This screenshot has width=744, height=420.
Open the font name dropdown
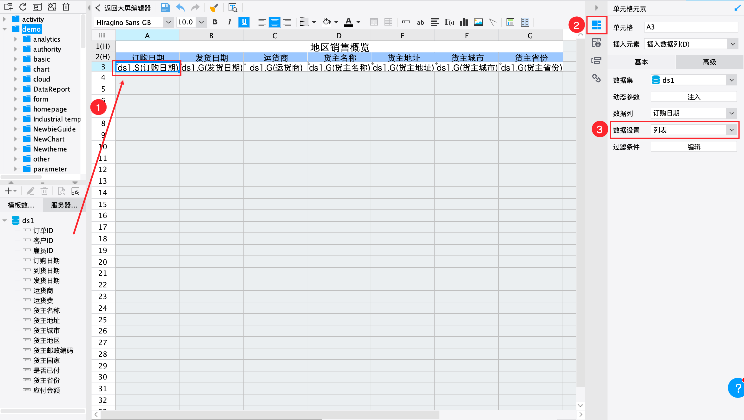[x=168, y=22]
